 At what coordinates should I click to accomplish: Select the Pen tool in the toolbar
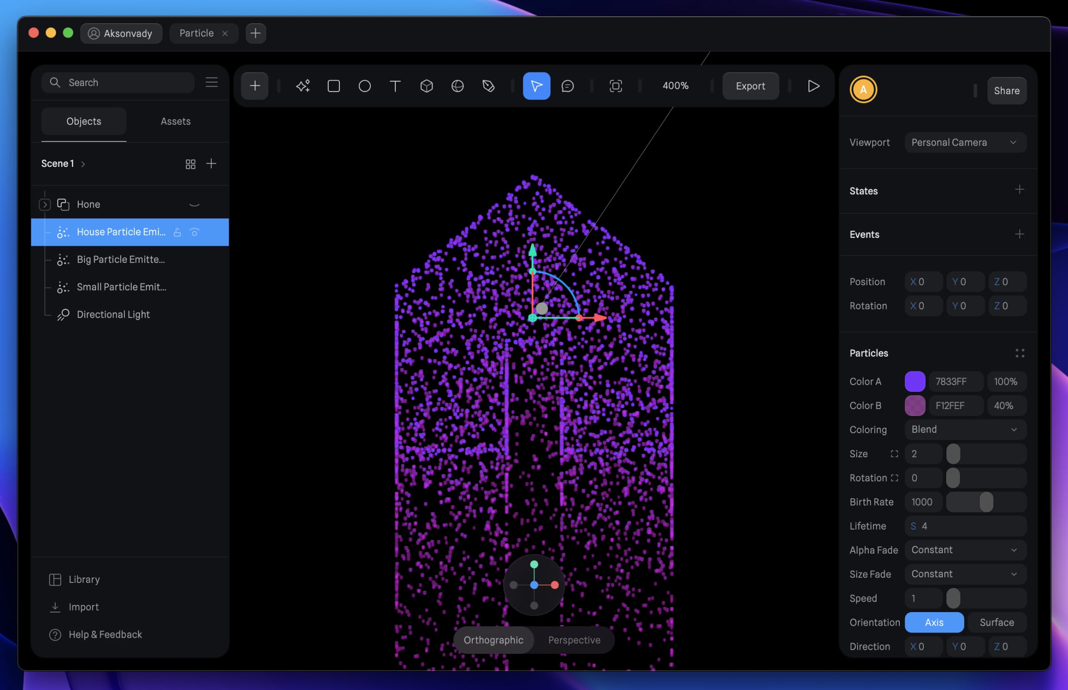(x=489, y=86)
